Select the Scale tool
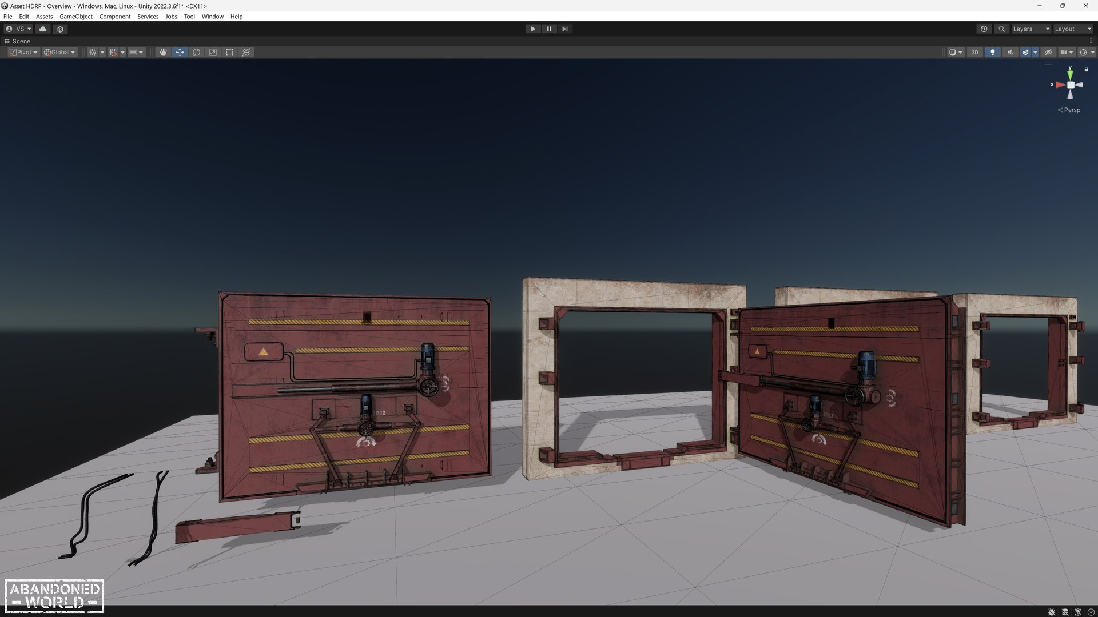Image resolution: width=1098 pixels, height=617 pixels. coord(213,52)
